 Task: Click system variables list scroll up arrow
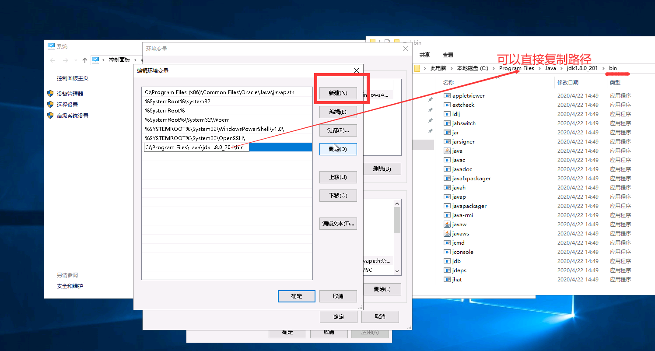397,204
